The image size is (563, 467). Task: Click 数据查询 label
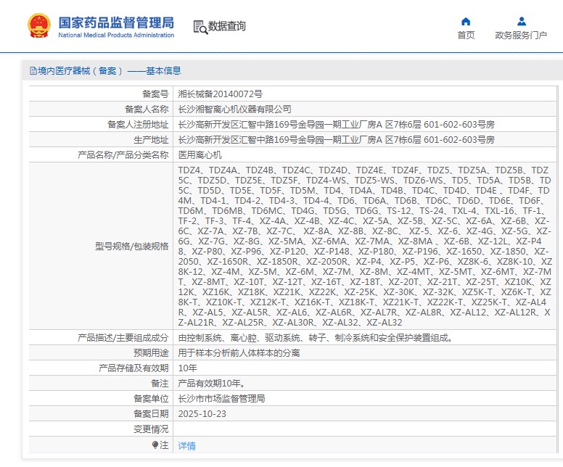coord(226,26)
